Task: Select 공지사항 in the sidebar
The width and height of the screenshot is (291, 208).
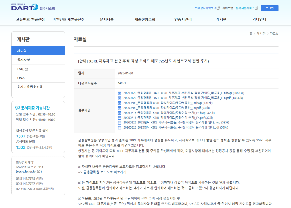Action: 23,60
